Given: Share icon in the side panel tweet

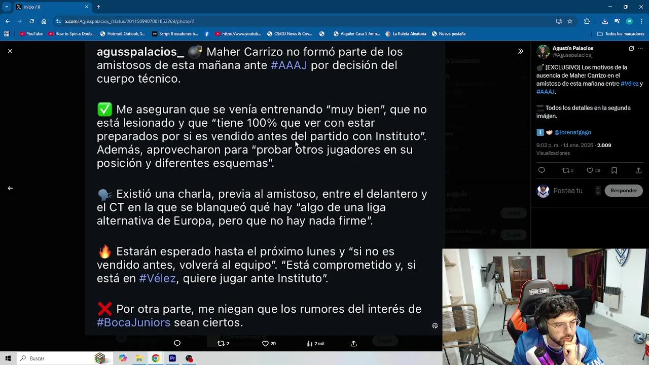Looking at the screenshot, I should tap(638, 171).
